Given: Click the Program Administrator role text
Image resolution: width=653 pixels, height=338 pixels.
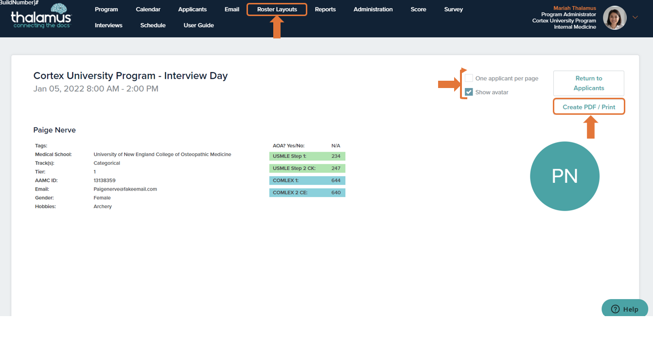Looking at the screenshot, I should point(569,15).
